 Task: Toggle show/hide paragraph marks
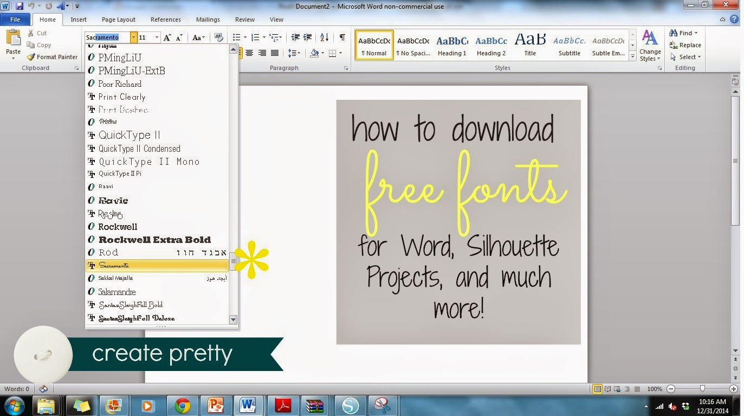click(x=342, y=37)
